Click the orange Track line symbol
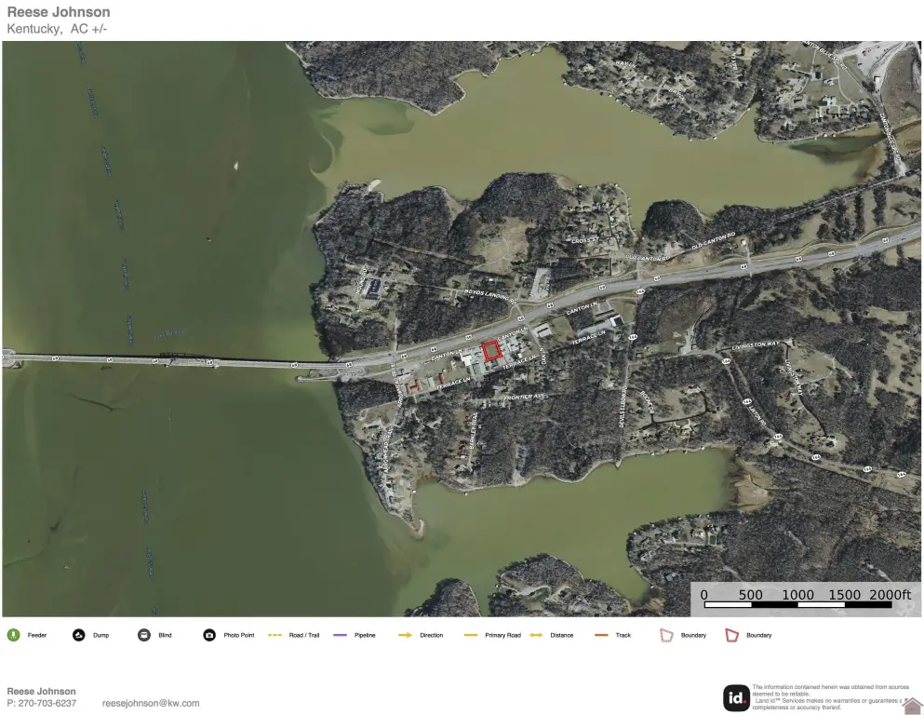Viewport: 924px width, 715px height. 601,635
